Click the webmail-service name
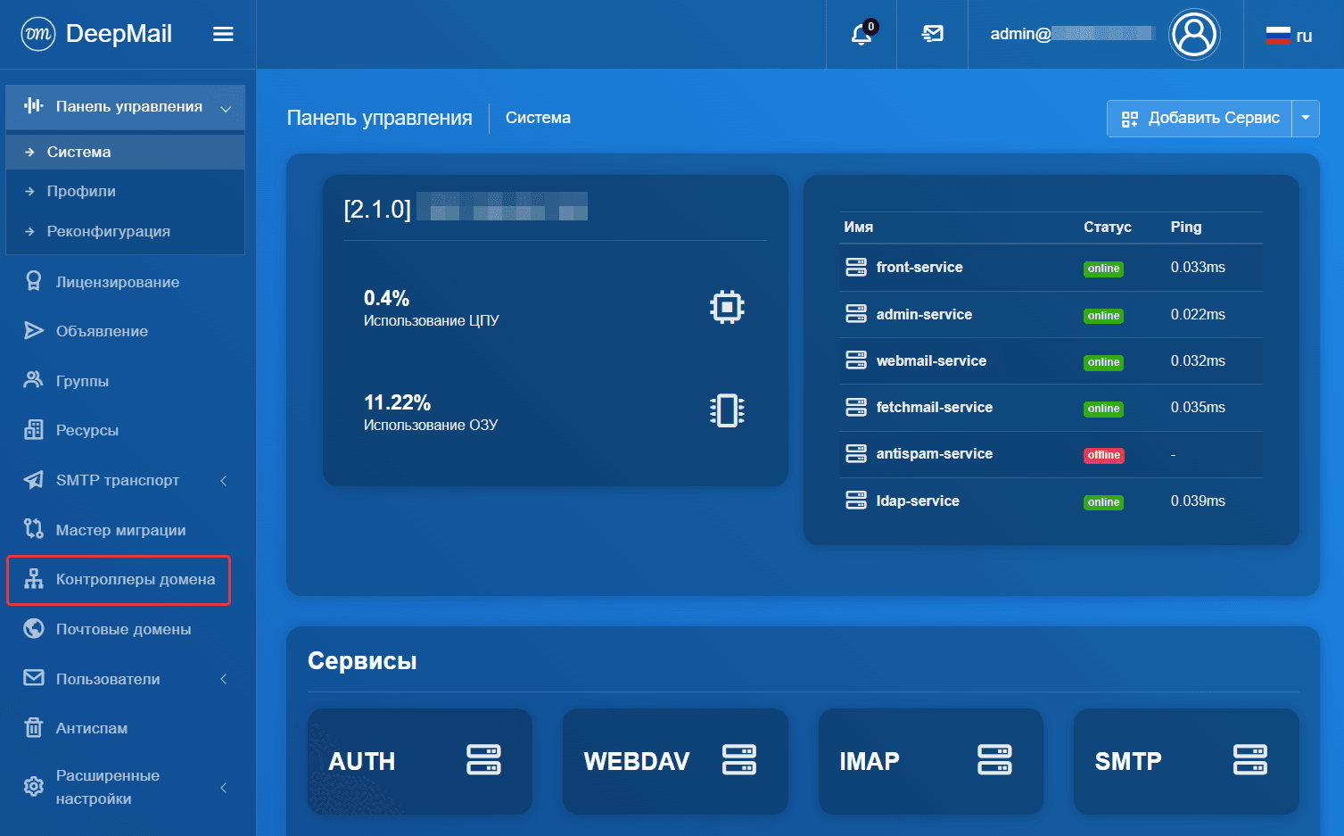 (931, 360)
